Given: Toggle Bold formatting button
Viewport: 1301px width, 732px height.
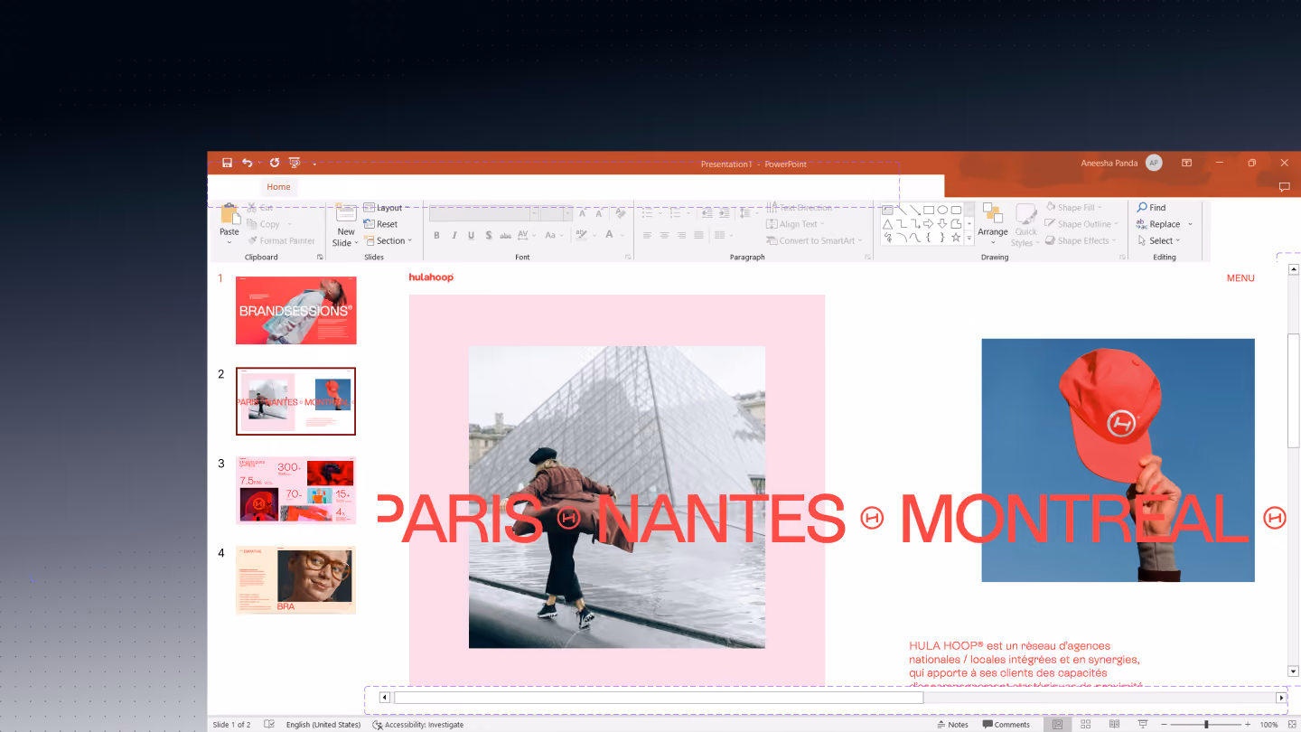Looking at the screenshot, I should coord(436,235).
